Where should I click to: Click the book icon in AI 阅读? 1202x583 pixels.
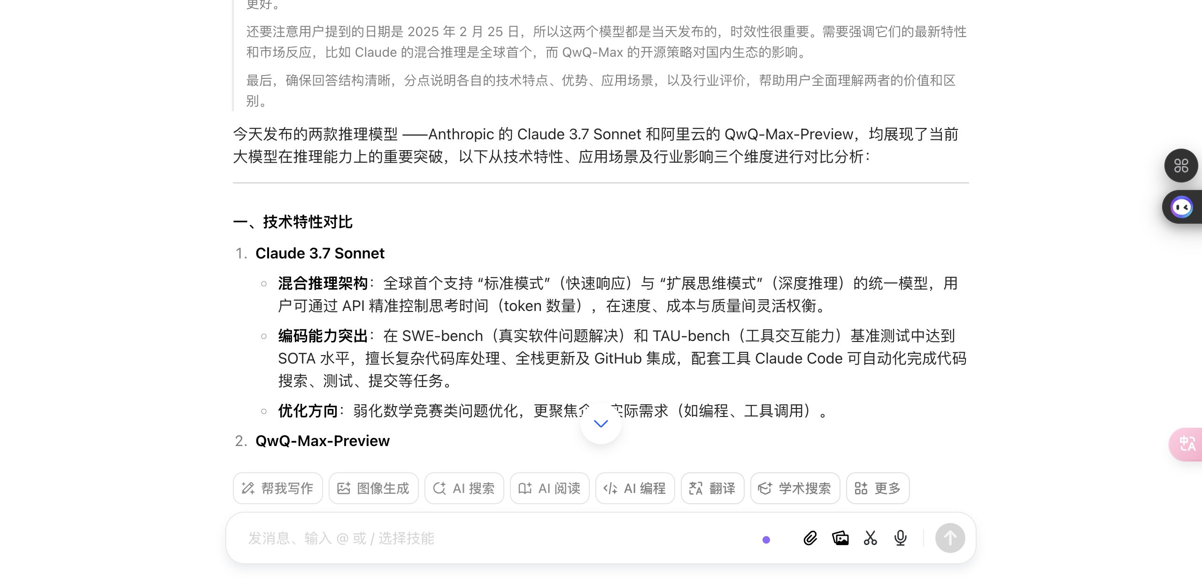pyautogui.click(x=525, y=488)
